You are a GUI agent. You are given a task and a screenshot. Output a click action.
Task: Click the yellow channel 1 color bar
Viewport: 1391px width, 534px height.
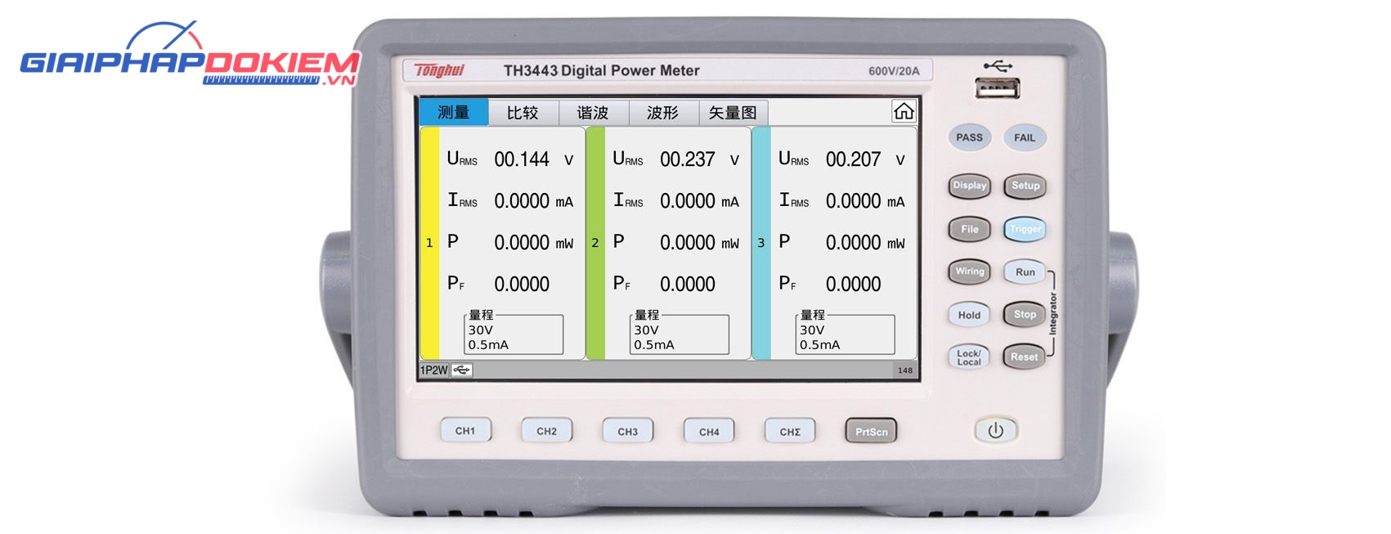pyautogui.click(x=430, y=243)
